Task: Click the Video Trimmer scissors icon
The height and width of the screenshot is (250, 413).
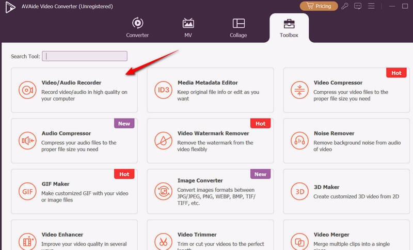Action: pos(163,241)
